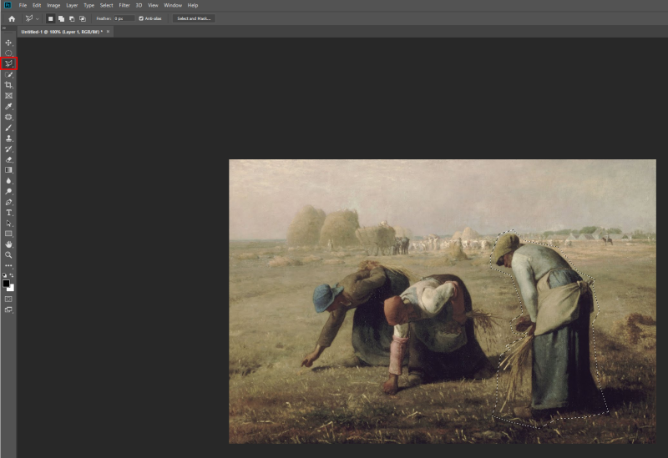Expand the toolbox with double-arrow toggle
Screen dimensions: 668x458
click(4, 28)
